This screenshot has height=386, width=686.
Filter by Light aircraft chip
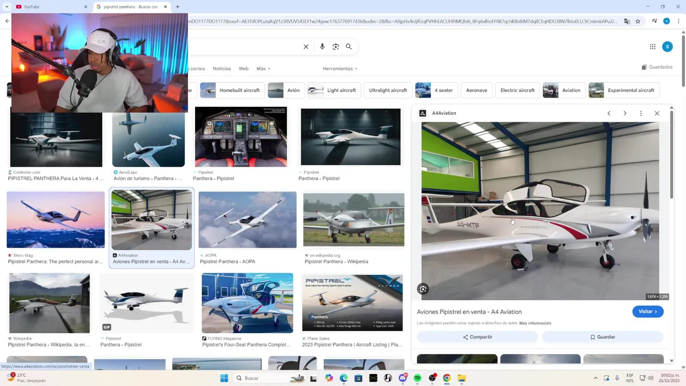(x=333, y=90)
